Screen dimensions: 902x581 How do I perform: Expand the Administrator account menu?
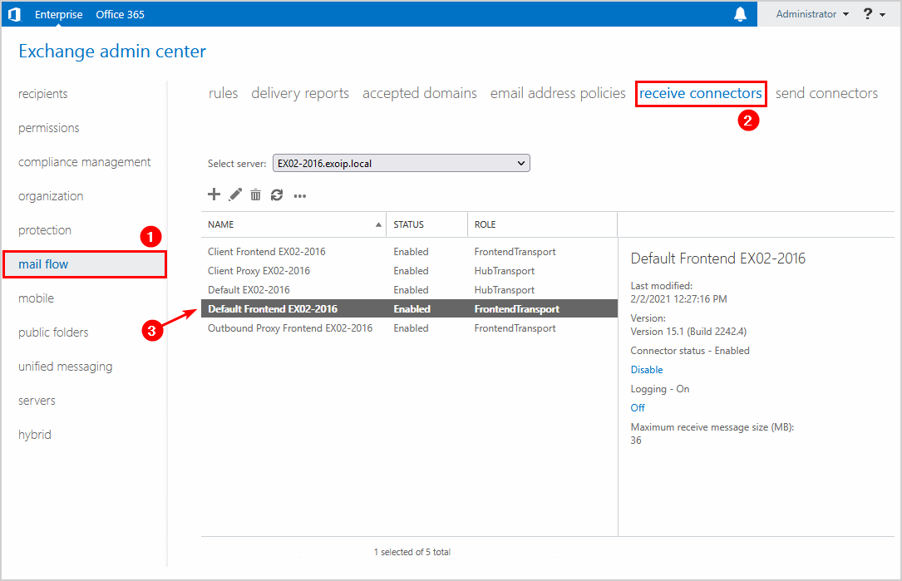[812, 14]
